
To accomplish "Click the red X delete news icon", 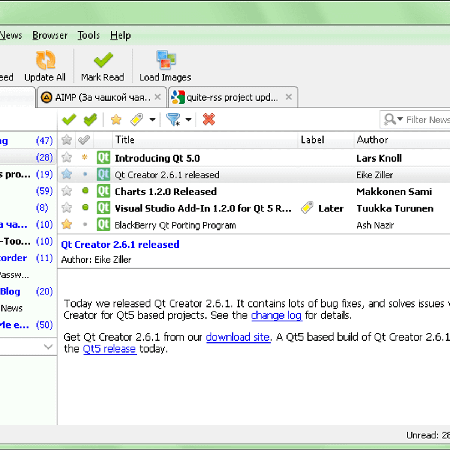I will pyautogui.click(x=209, y=120).
